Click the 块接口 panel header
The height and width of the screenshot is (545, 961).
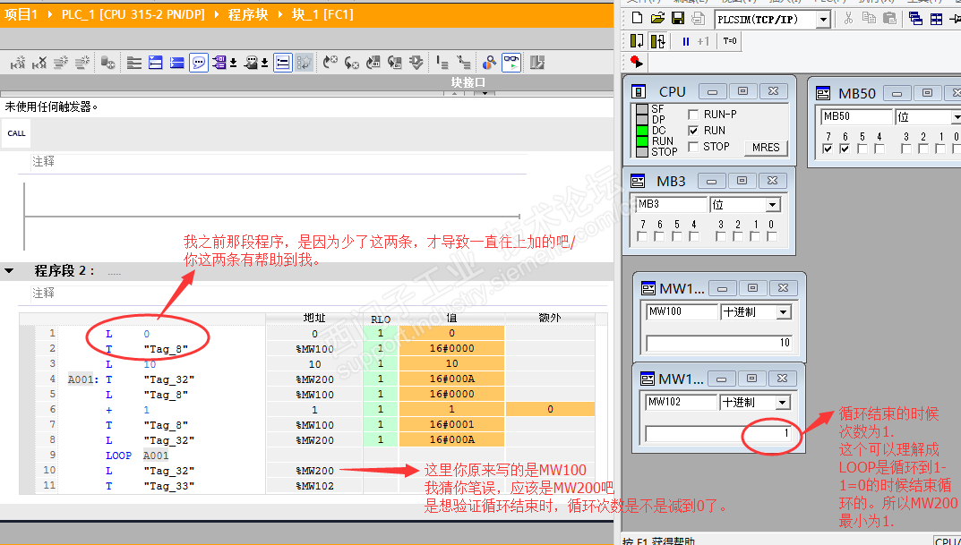tap(468, 82)
